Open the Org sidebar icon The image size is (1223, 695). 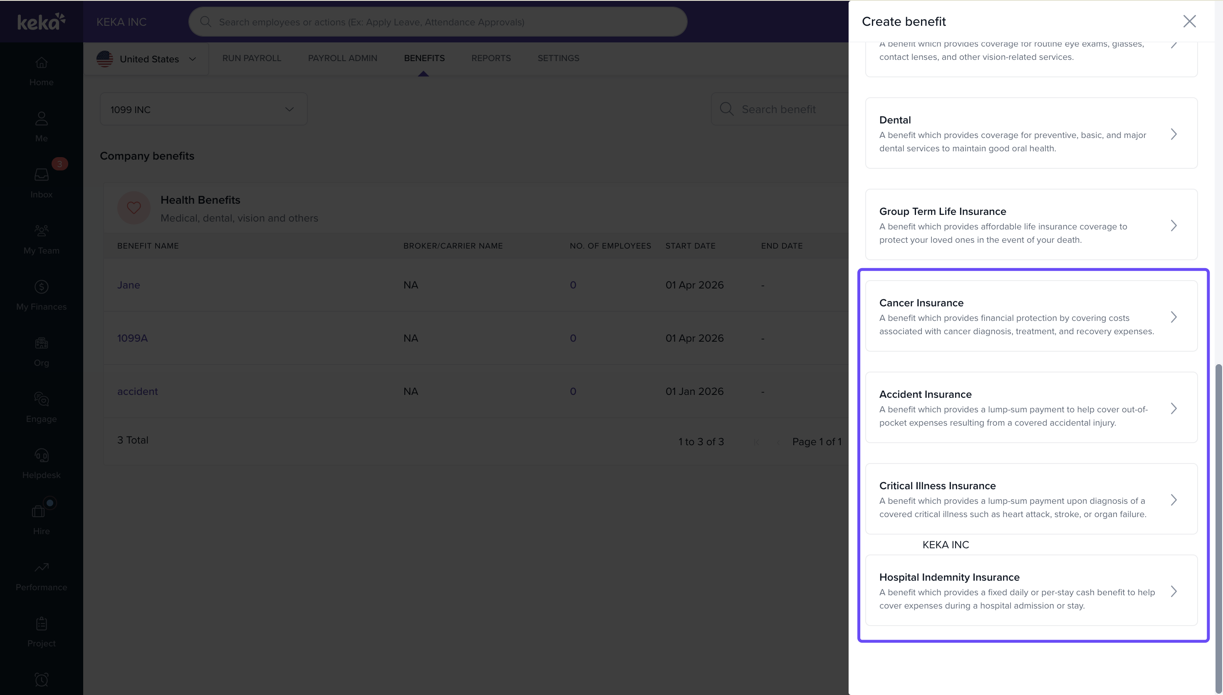coord(42,343)
